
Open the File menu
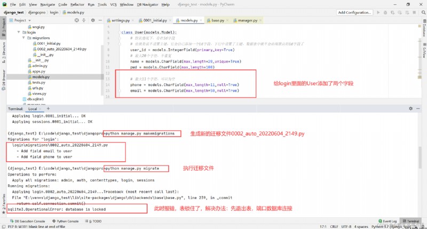tap(13, 4)
